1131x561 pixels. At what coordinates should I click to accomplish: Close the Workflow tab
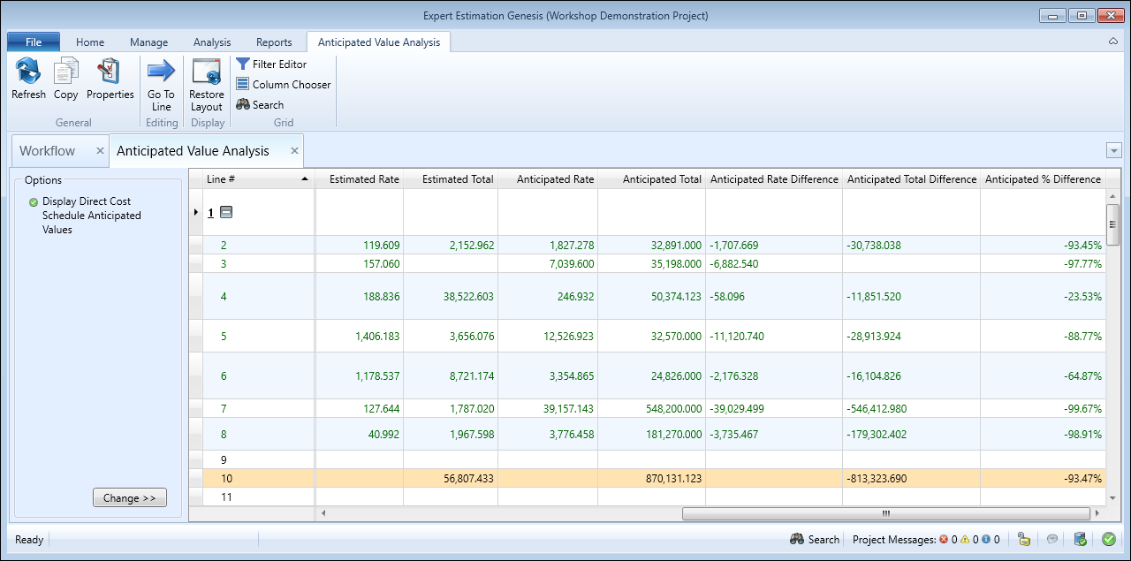tap(100, 151)
